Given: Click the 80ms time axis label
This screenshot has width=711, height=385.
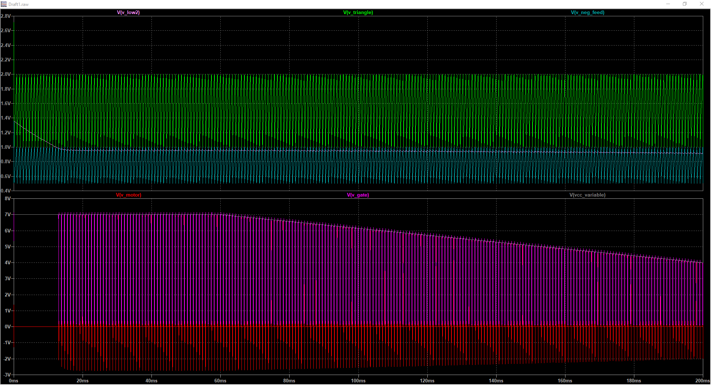Looking at the screenshot, I should (289, 381).
